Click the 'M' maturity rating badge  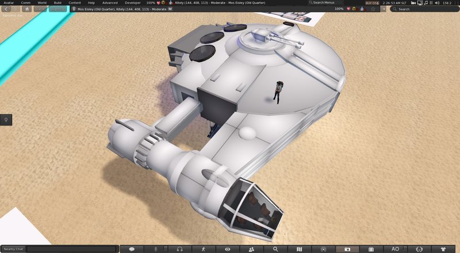pyautogui.click(x=170, y=9)
